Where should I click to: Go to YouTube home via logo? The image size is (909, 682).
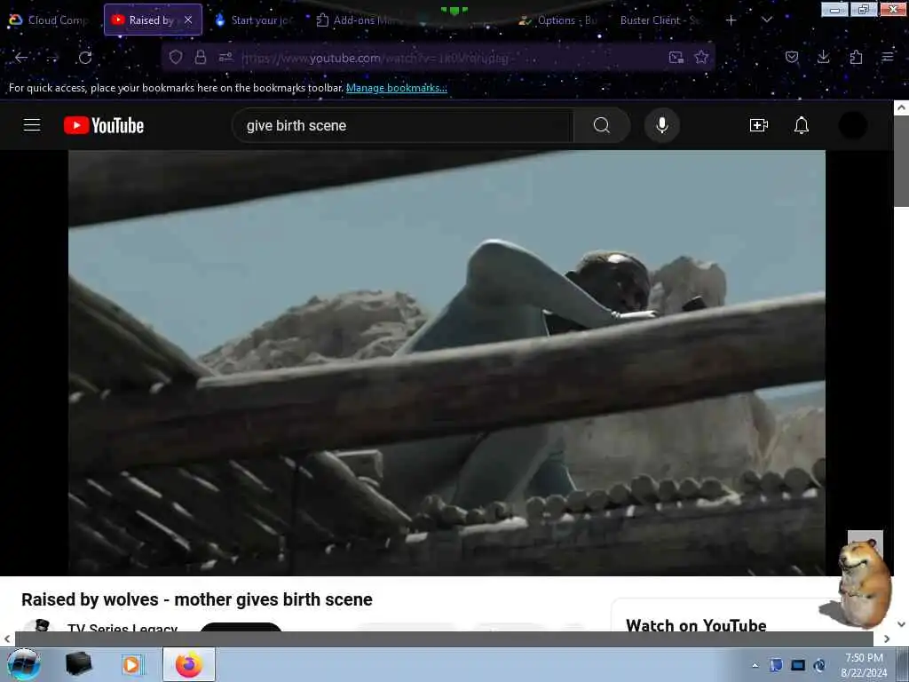tap(104, 125)
